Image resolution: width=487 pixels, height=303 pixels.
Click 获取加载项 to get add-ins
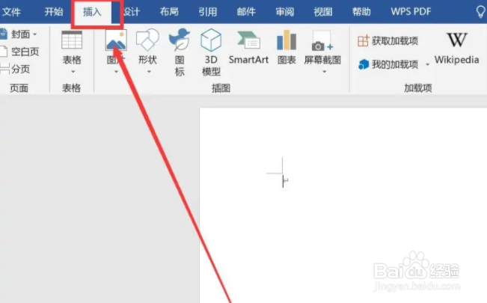(388, 40)
